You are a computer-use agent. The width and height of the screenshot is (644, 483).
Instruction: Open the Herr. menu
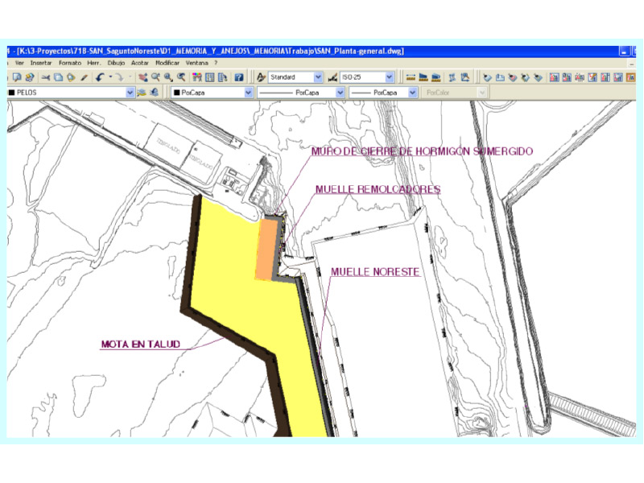[93, 63]
